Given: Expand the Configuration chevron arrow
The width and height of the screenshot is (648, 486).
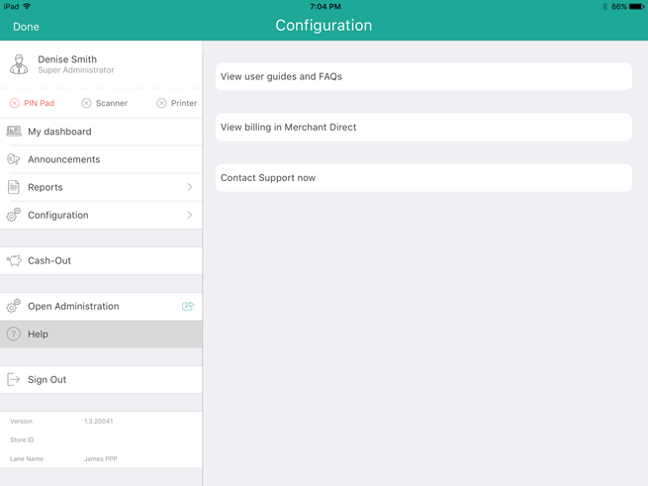Looking at the screenshot, I should [190, 215].
